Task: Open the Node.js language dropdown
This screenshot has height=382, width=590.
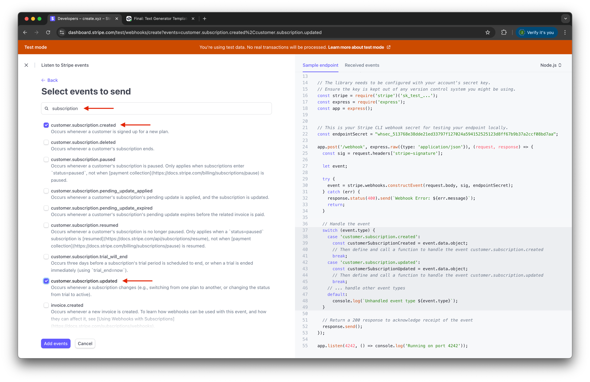Action: (x=551, y=65)
